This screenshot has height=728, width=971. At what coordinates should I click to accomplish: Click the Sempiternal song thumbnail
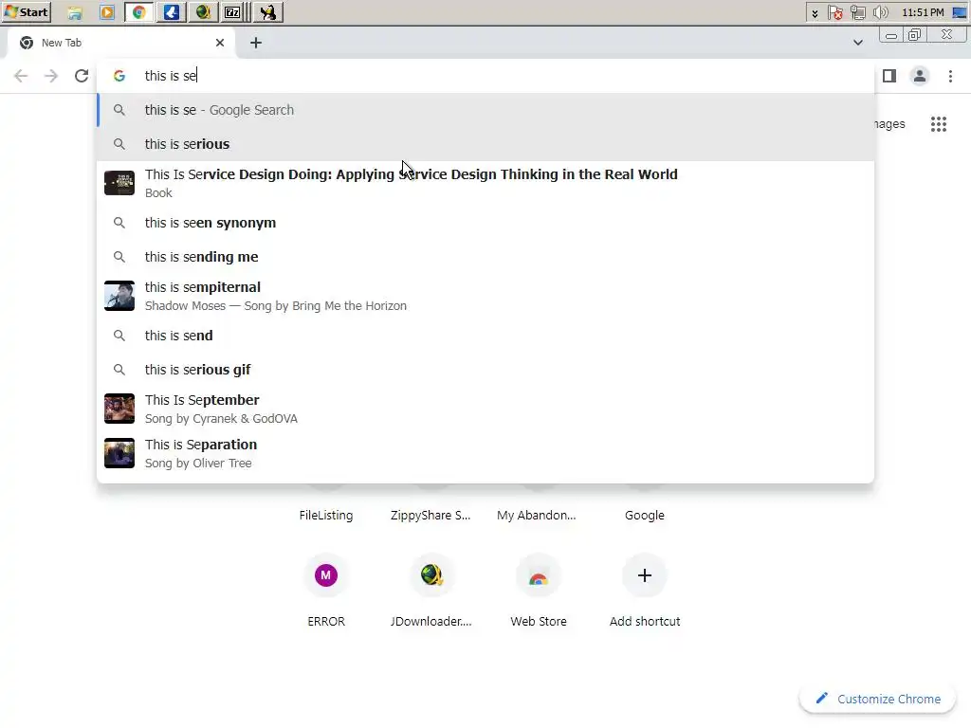119,296
